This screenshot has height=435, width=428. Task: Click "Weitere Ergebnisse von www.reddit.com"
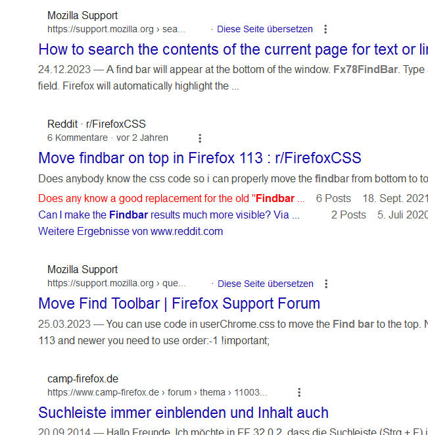(130, 231)
